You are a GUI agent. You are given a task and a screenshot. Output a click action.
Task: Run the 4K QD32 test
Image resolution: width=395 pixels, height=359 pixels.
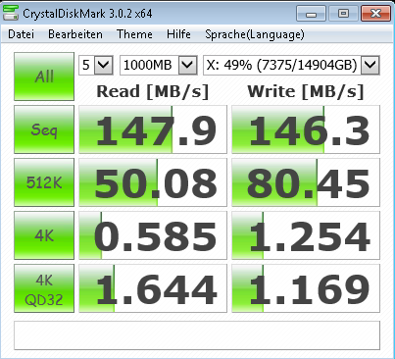tap(44, 288)
